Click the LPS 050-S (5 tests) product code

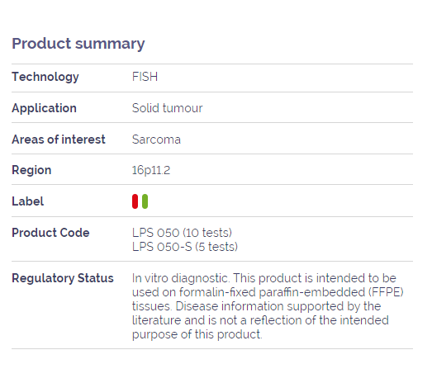(x=185, y=247)
